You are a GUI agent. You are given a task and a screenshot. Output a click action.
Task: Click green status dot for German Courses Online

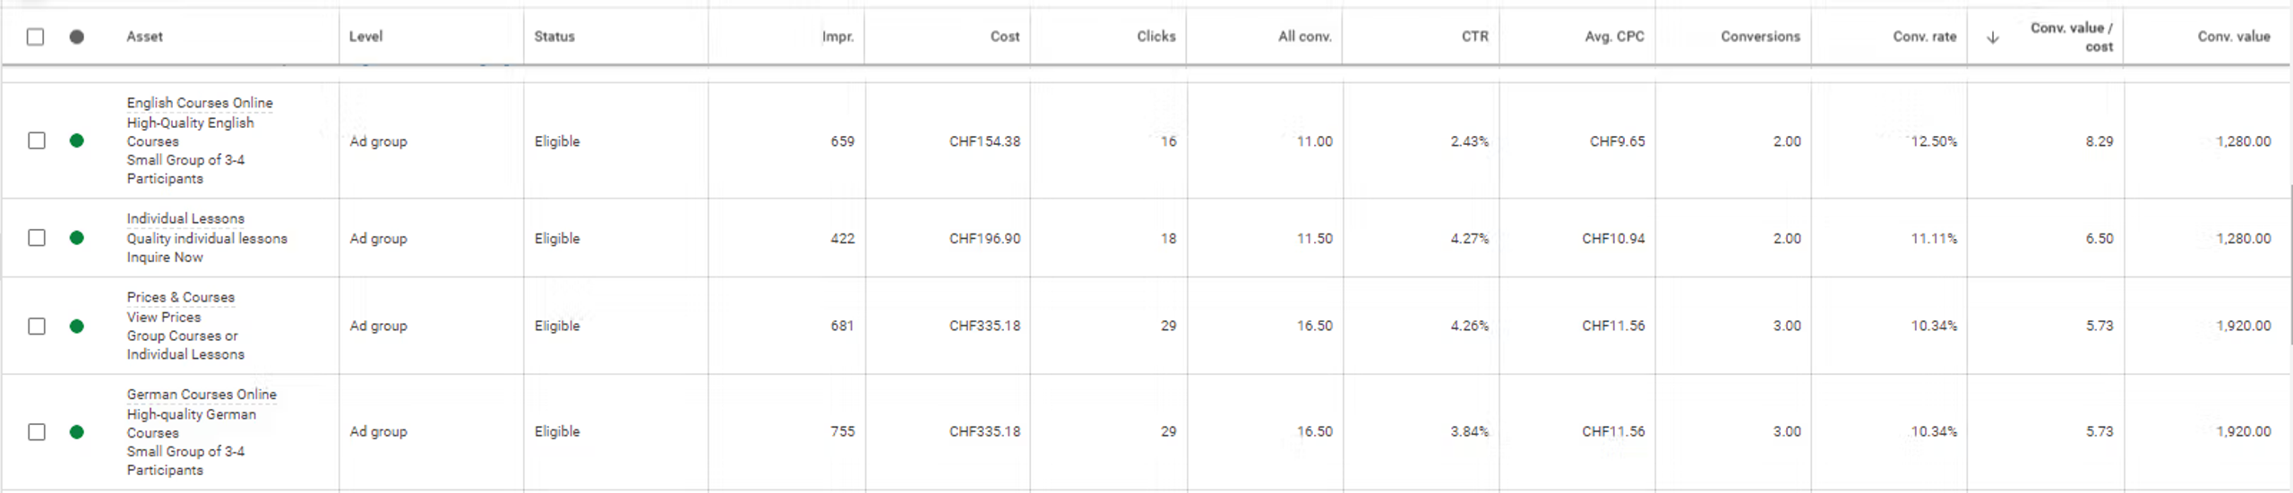pyautogui.click(x=77, y=432)
